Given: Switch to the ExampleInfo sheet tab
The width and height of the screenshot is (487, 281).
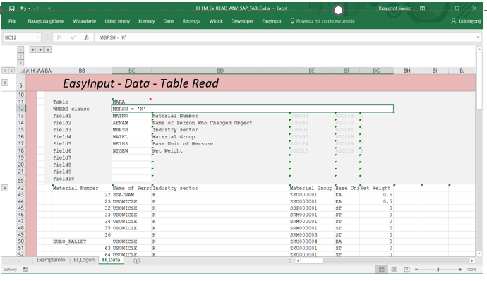Looking at the screenshot, I should (x=51, y=260).
